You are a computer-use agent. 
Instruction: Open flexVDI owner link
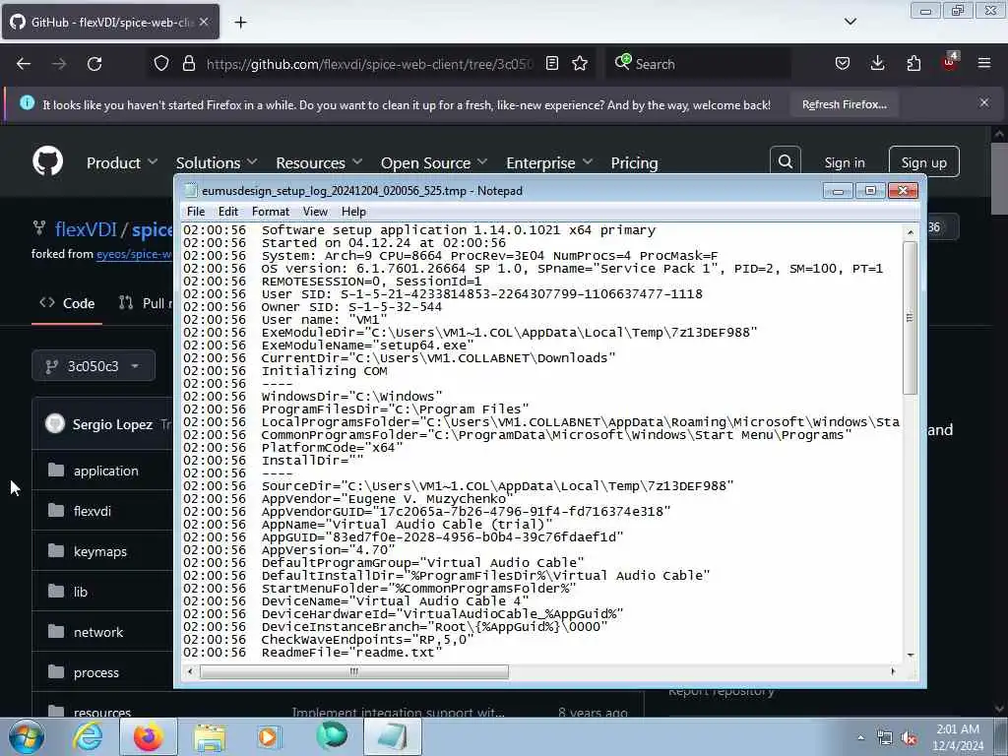(86, 228)
